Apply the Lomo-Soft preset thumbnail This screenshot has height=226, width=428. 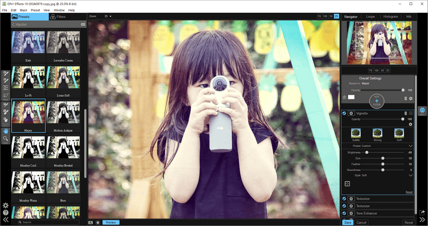63,77
